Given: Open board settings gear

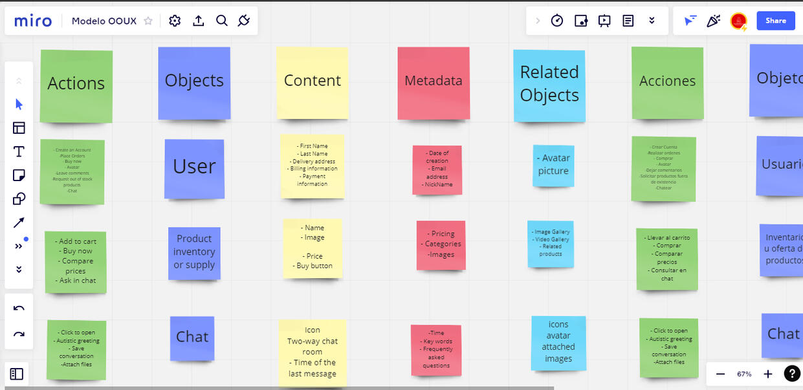Looking at the screenshot, I should [175, 20].
